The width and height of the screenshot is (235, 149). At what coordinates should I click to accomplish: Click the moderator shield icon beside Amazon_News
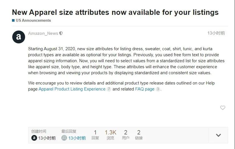(x=61, y=33)
